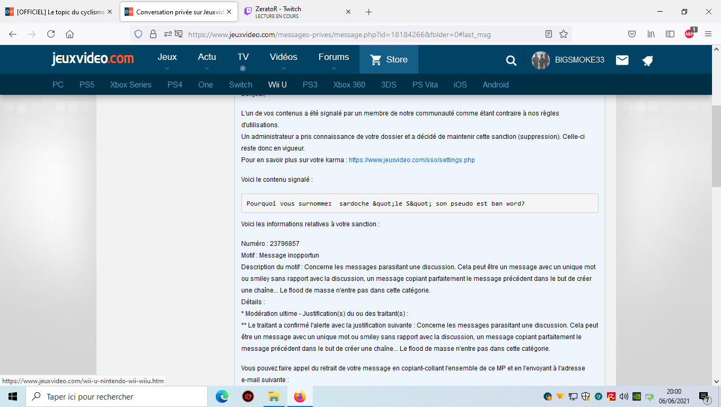Viewport: 721px width, 407px height.
Task: Click the jeuxvideo.com logo
Action: pyautogui.click(x=93, y=59)
